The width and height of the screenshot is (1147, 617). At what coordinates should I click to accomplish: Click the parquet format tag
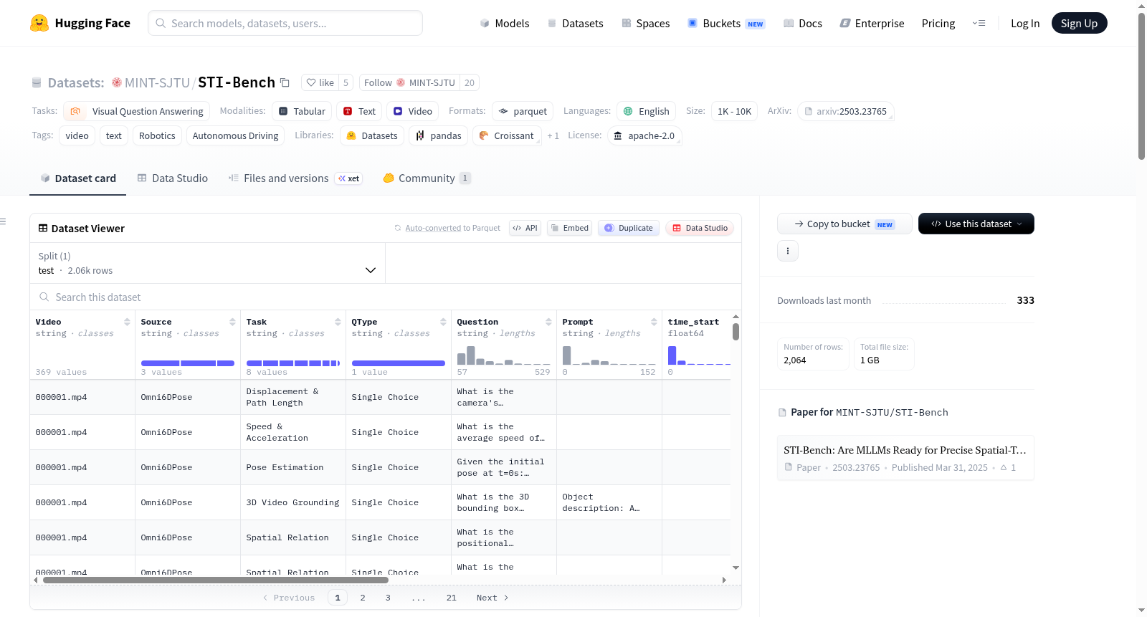point(523,111)
